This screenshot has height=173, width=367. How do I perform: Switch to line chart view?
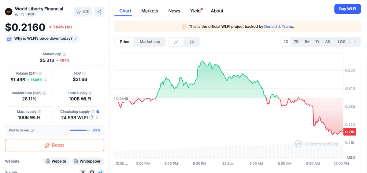pos(176,42)
